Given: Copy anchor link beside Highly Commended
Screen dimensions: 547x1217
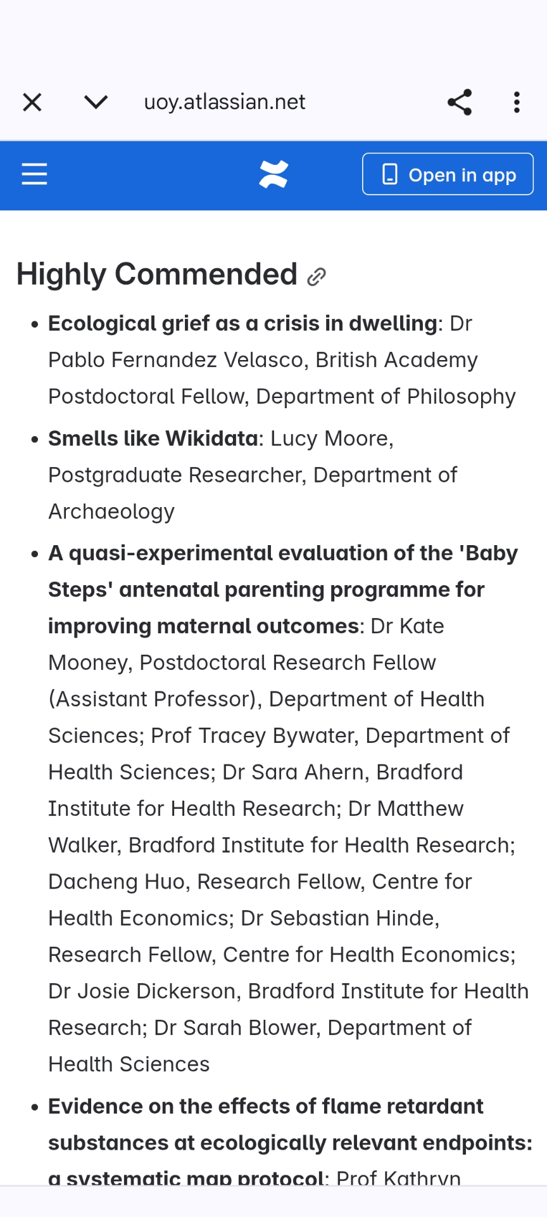Looking at the screenshot, I should (x=317, y=276).
